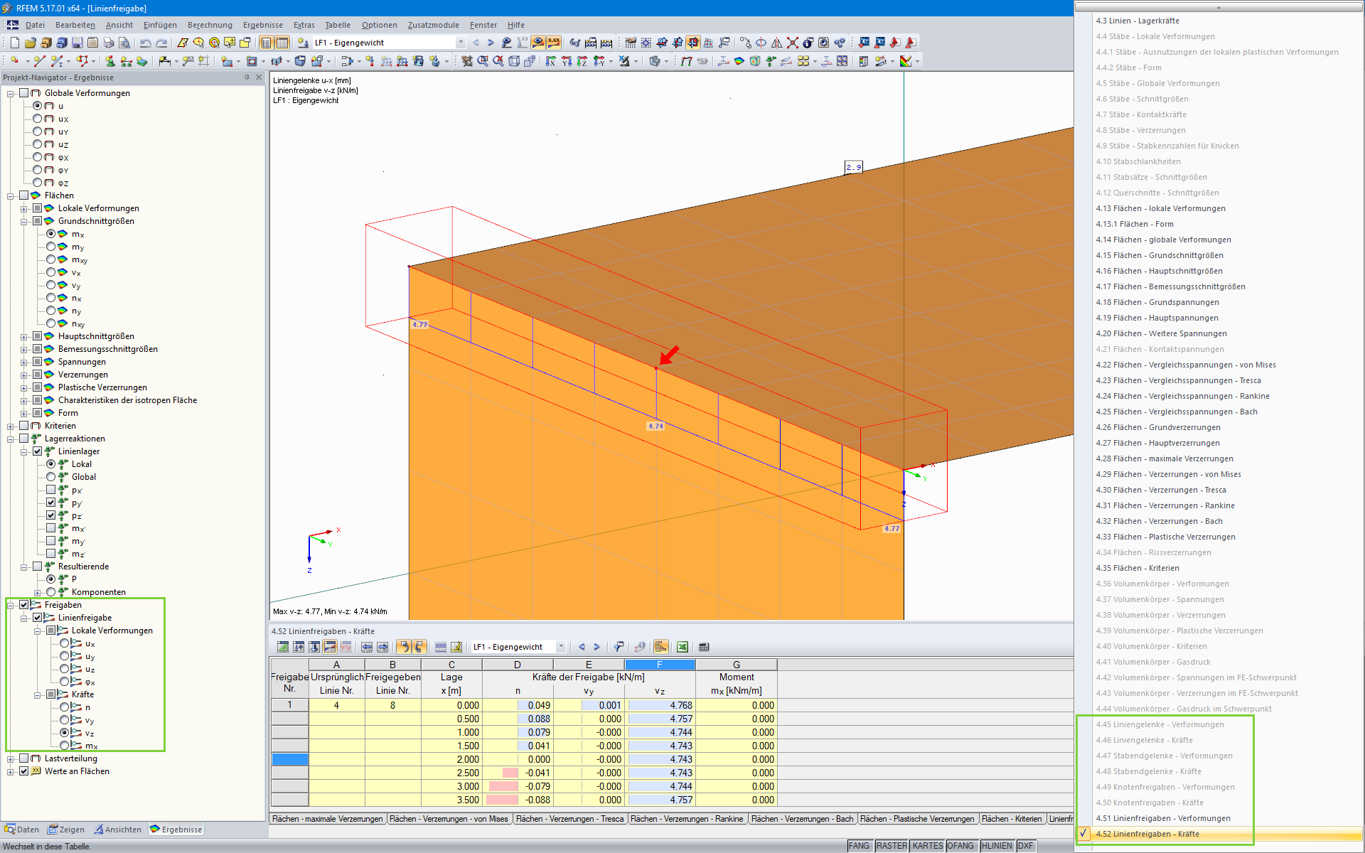Viewport: 1365px width, 853px height.
Task: Set view in Y direction
Action: [x=567, y=61]
